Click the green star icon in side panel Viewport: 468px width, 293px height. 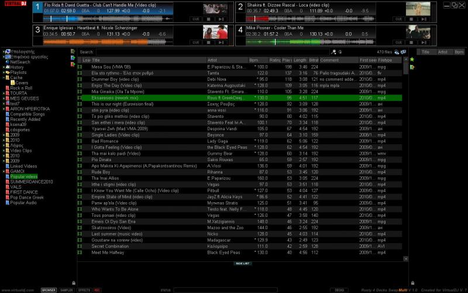click(x=412, y=59)
